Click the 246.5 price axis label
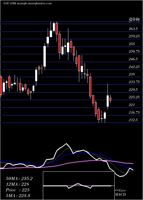This screenshot has height=200, width=143. coord(133,59)
